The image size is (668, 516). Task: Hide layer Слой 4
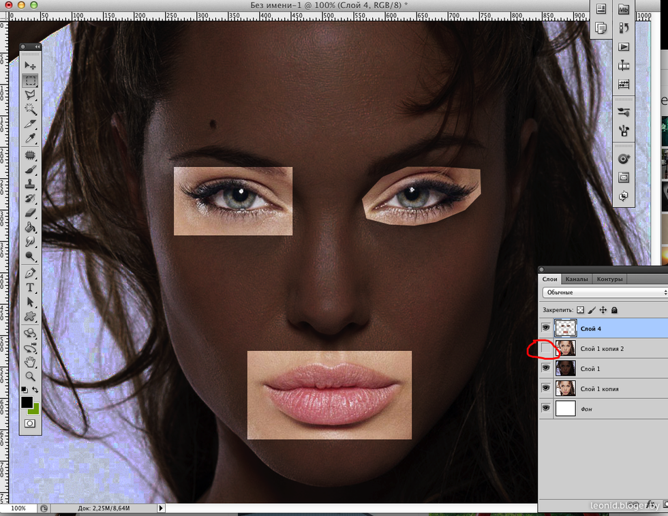coord(546,328)
